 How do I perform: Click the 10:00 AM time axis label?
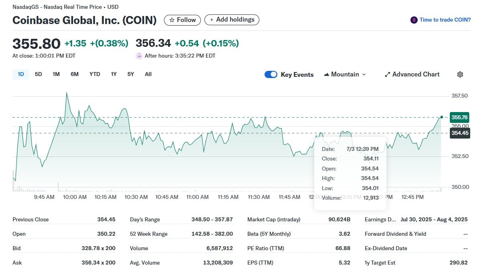75,197
